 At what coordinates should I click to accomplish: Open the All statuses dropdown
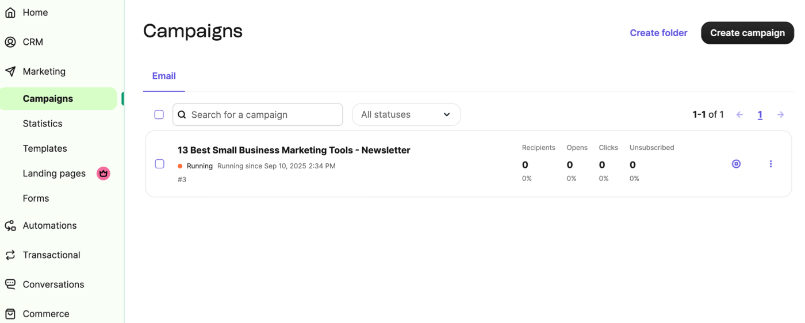(406, 114)
